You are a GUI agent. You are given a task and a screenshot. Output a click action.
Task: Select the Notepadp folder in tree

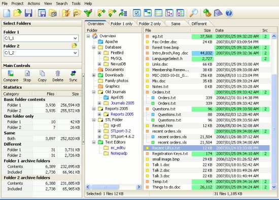point(119,153)
